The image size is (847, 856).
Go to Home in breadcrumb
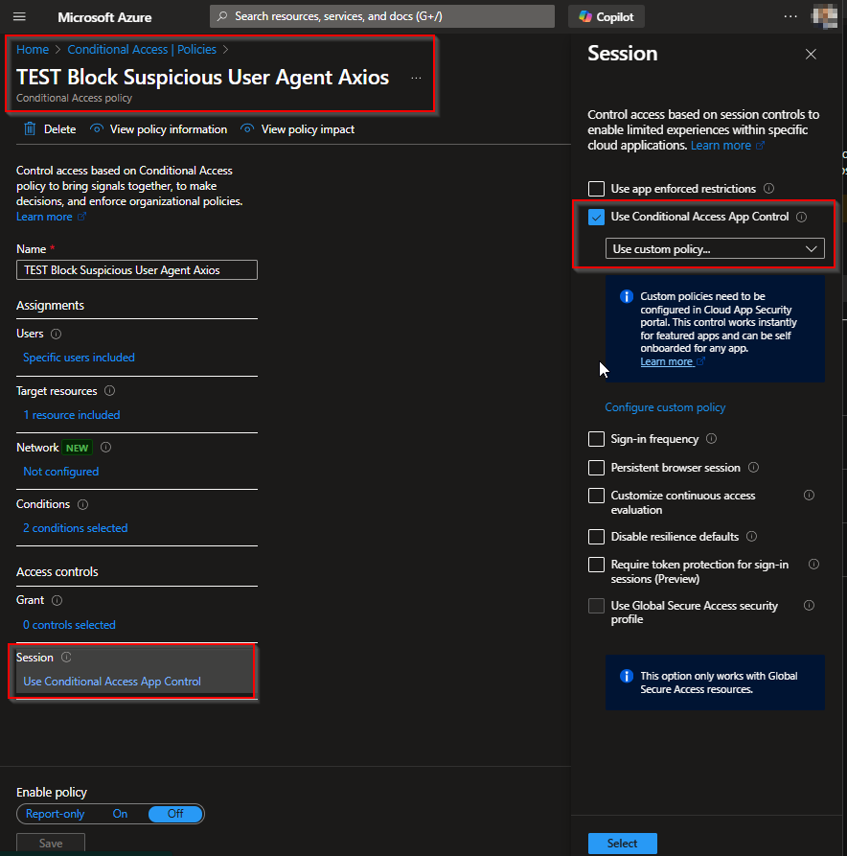33,50
